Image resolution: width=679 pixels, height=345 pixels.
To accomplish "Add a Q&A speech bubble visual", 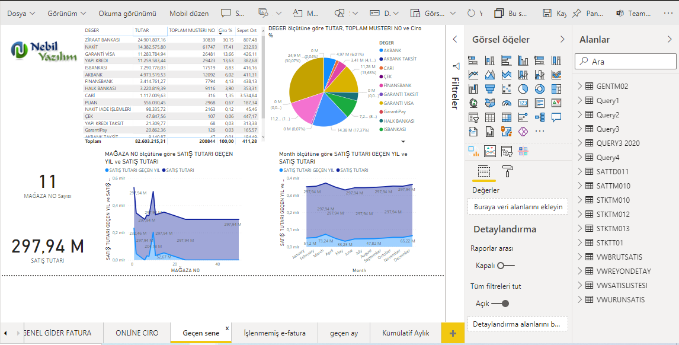I will tap(556, 117).
